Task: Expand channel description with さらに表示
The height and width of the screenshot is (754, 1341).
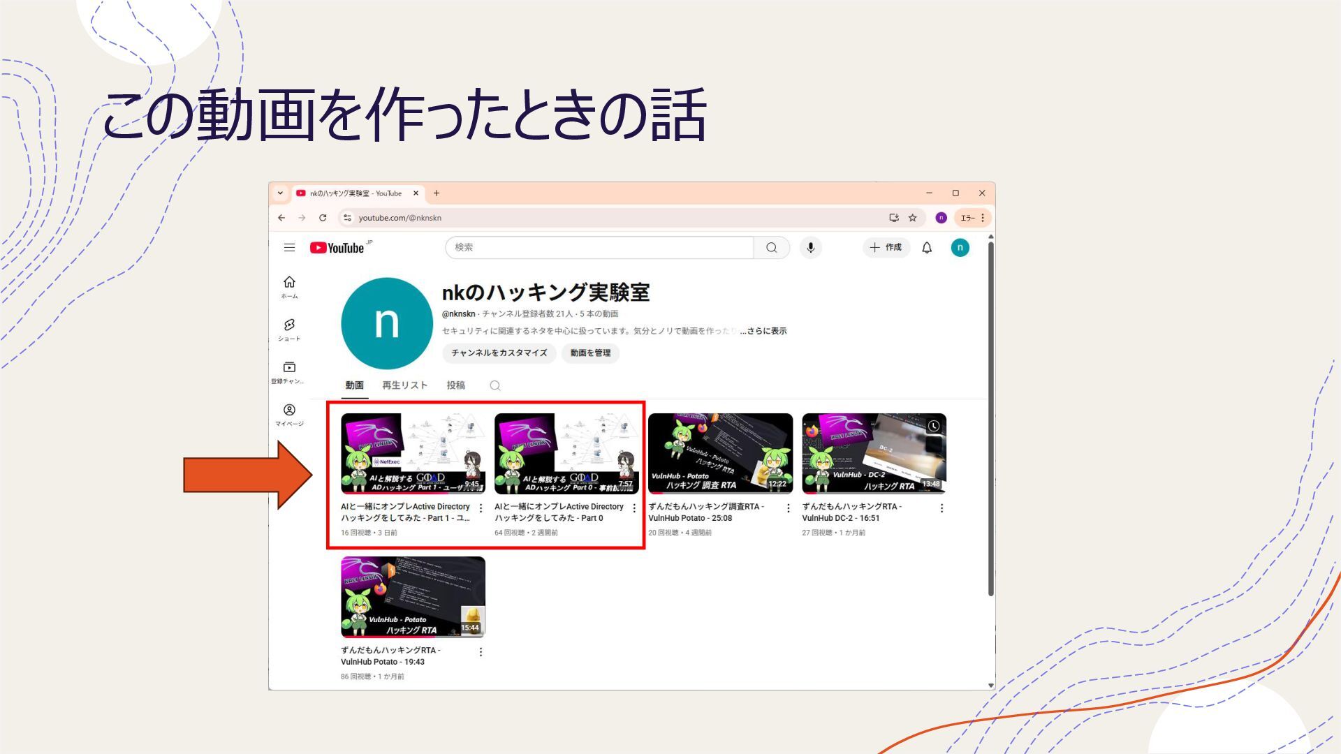Action: coord(765,331)
